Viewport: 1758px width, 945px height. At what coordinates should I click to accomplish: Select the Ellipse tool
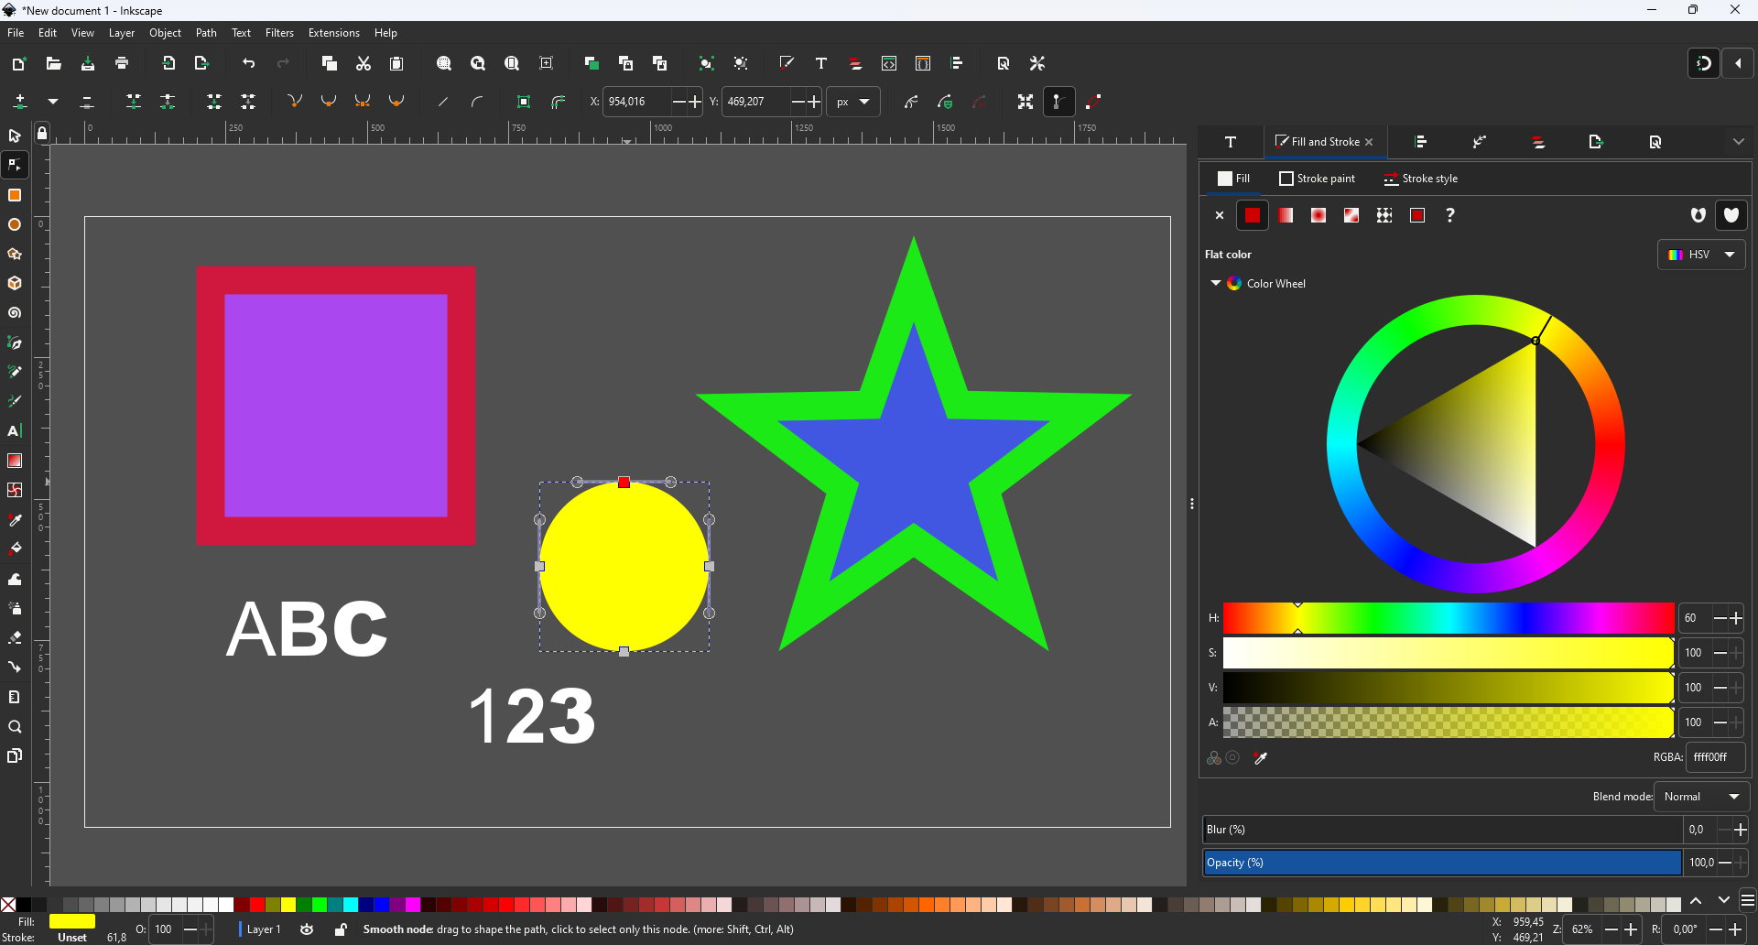tap(15, 224)
